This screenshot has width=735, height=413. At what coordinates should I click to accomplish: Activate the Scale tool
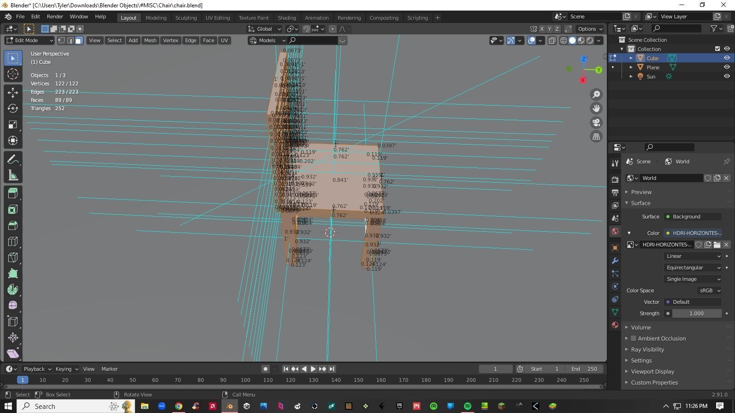tap(13, 124)
